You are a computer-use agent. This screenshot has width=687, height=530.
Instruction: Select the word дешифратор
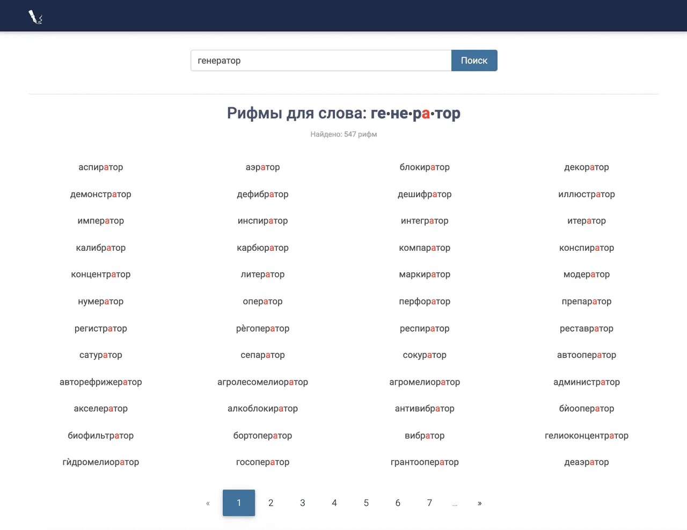tap(425, 194)
